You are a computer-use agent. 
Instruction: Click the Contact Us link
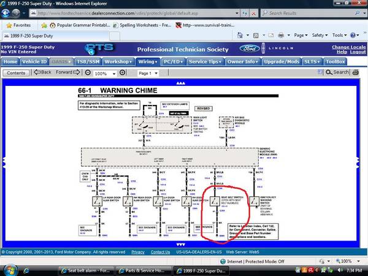point(160,252)
